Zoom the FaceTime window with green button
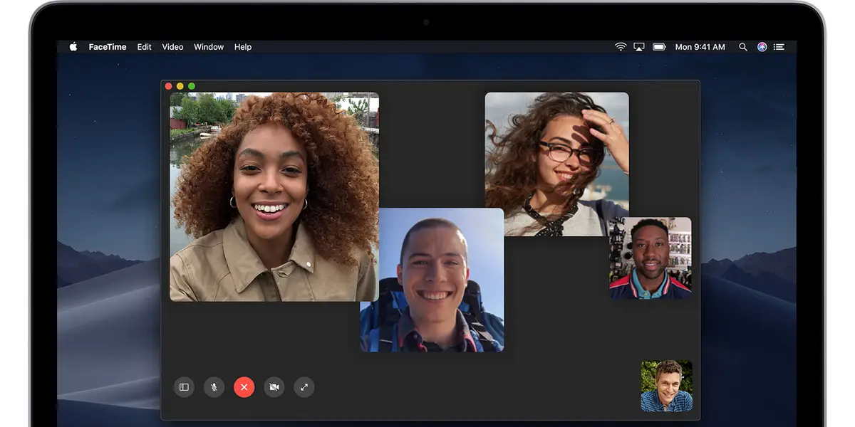 (192, 86)
